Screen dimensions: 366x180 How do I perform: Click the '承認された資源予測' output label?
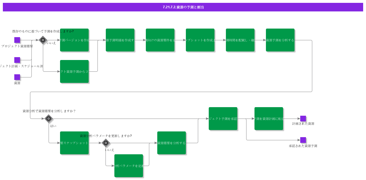(303, 146)
